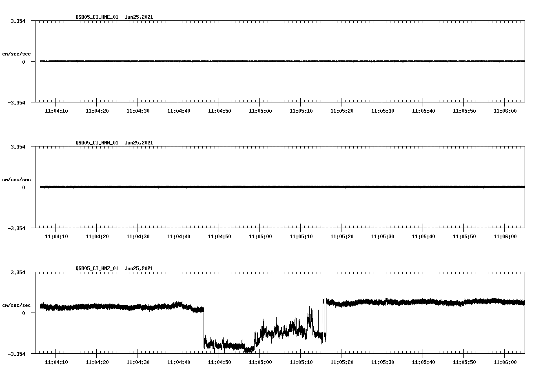Select the Jun25,2021 date on HNN plot
Screen dimensions: 554x377
click(139, 143)
